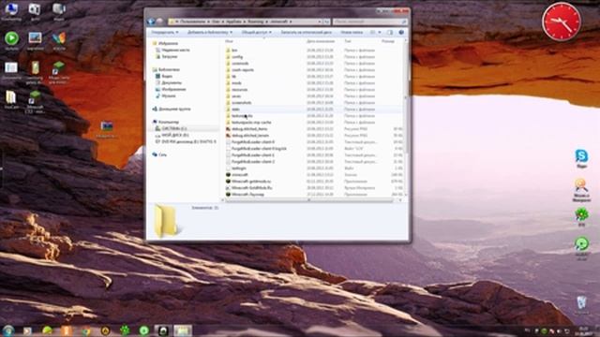Open the address bar history dropdown arrow
Viewport: 600px width, 337px height.
[x=320, y=22]
